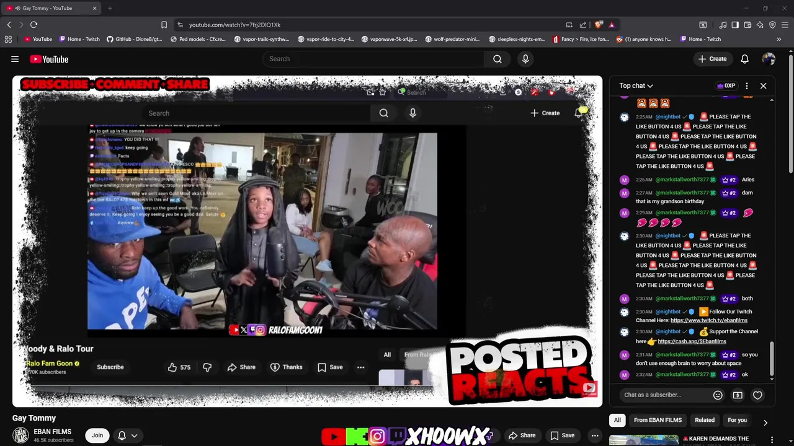Viewport: 794px width, 446px height.
Task: Click the video player to pause
Action: coord(307,241)
